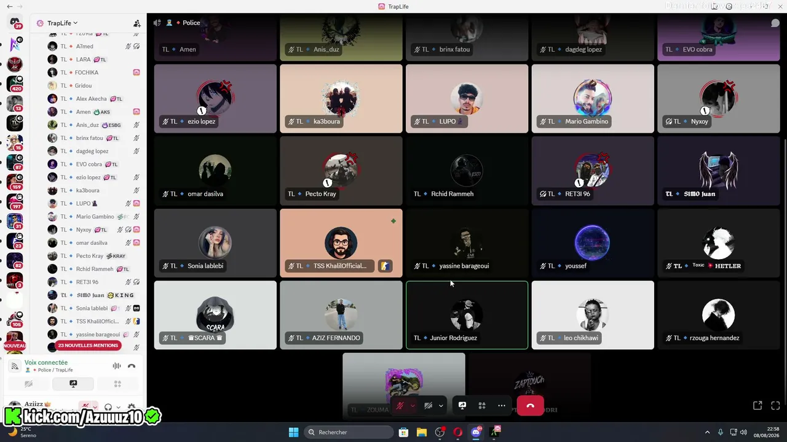Go back using the back arrow

[10, 6]
